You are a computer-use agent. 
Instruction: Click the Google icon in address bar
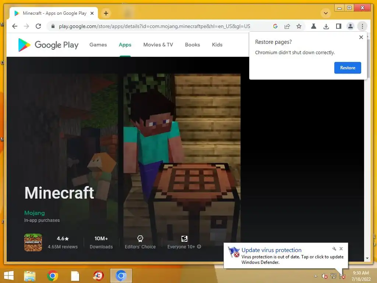pyautogui.click(x=275, y=26)
